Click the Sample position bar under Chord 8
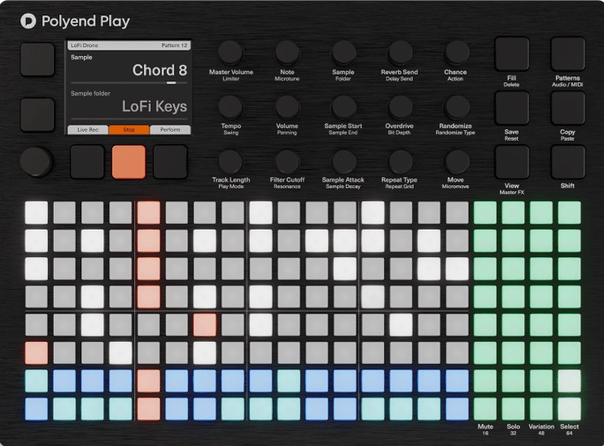Image resolution: width=604 pixels, height=446 pixels. click(129, 83)
